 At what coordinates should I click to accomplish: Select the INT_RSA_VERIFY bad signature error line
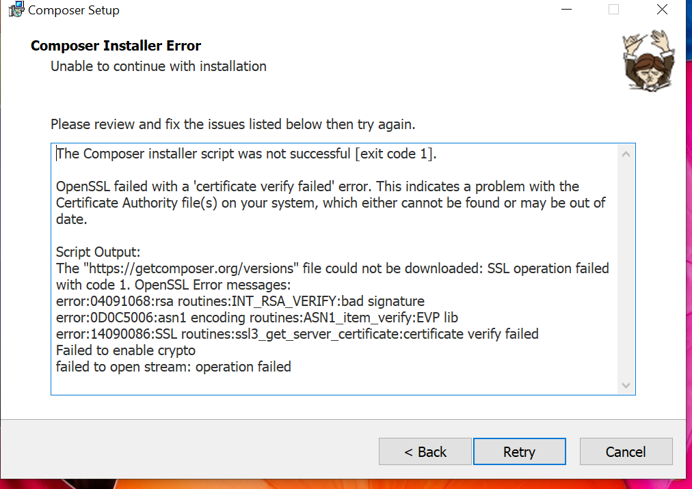pyautogui.click(x=241, y=301)
